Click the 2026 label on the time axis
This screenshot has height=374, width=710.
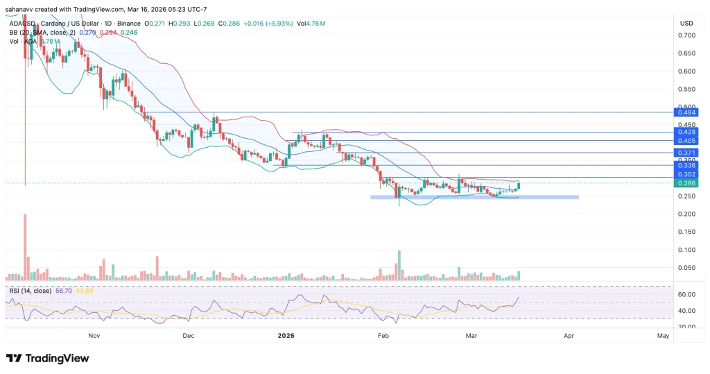pyautogui.click(x=285, y=336)
